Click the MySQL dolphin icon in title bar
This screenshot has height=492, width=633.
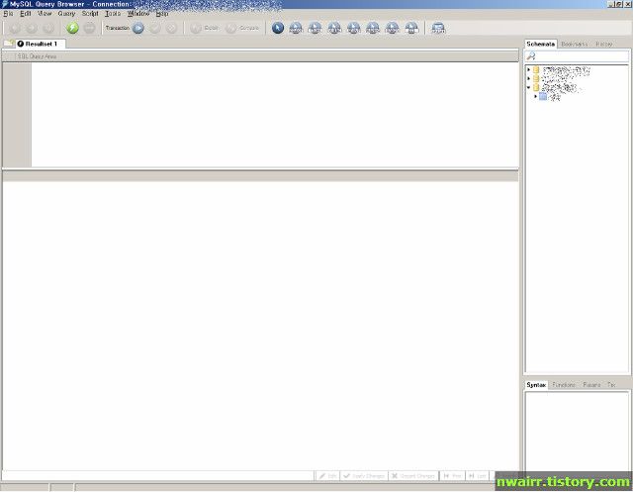point(4,4)
